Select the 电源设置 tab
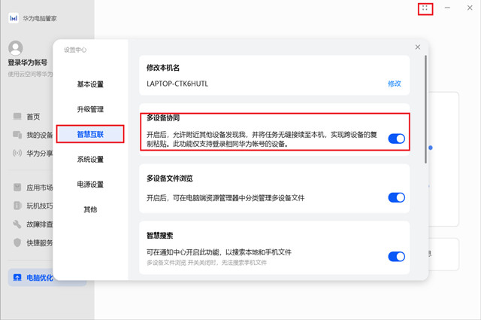 tap(90, 184)
